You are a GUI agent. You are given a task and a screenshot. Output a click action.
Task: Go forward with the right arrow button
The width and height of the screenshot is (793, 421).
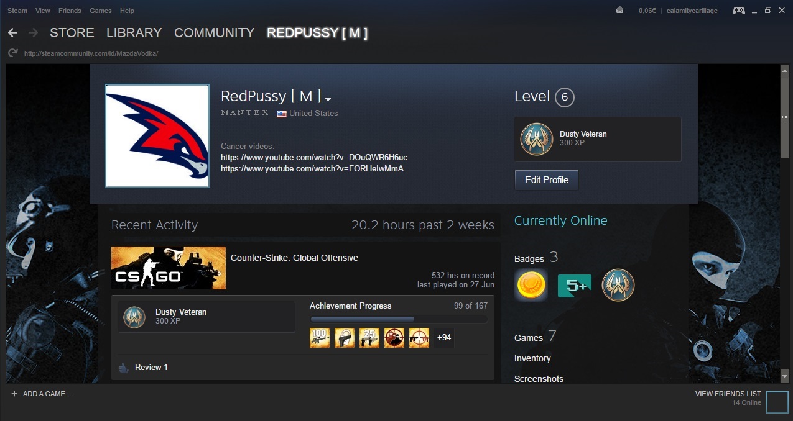pyautogui.click(x=33, y=32)
